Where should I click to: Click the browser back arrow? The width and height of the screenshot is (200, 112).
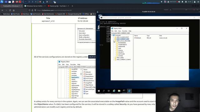point(2,10)
